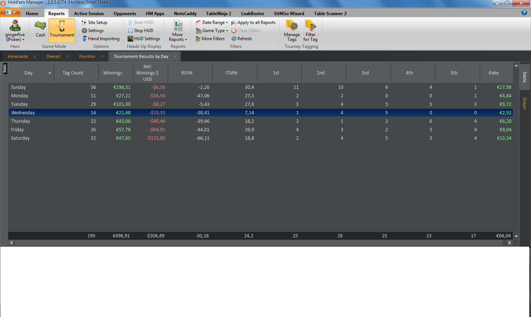Click the vertical scrollbar up arrow
Screen dimensions: 531x317
(x=516, y=66)
